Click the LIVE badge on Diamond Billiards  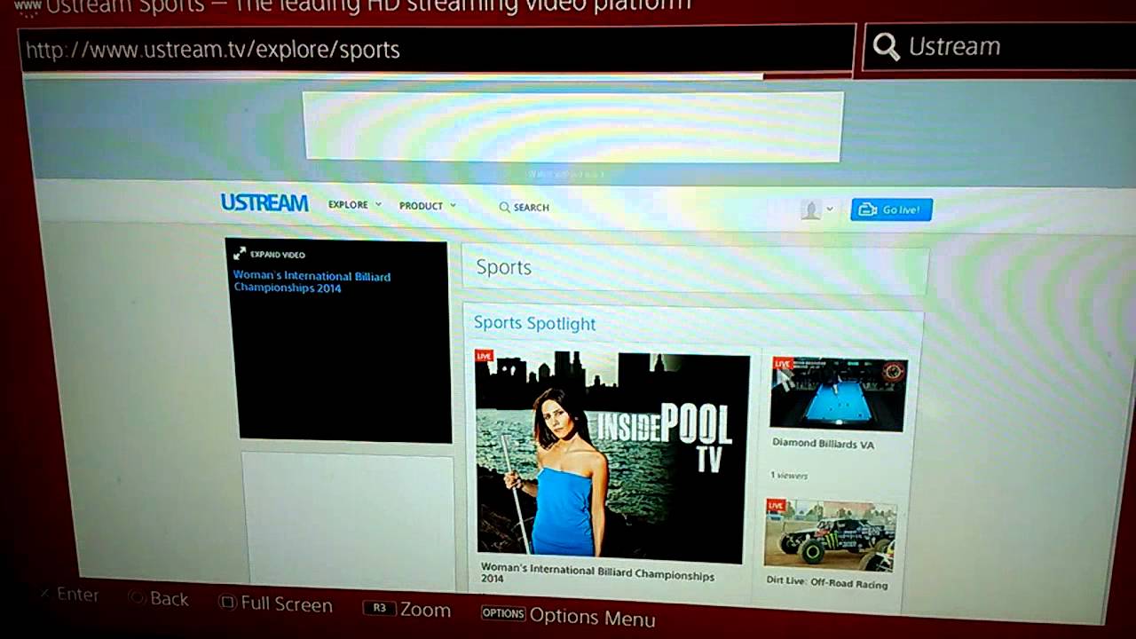pyautogui.click(x=781, y=363)
